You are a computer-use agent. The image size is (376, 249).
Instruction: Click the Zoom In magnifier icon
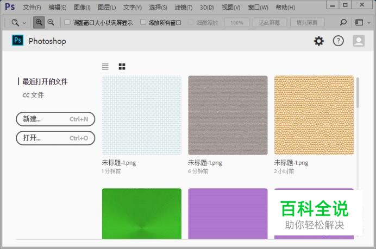click(39, 23)
